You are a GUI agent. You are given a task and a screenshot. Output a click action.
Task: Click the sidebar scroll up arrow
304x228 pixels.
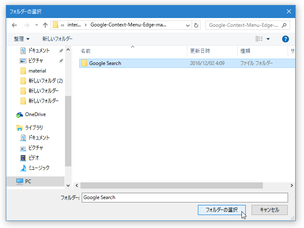pos(68,50)
